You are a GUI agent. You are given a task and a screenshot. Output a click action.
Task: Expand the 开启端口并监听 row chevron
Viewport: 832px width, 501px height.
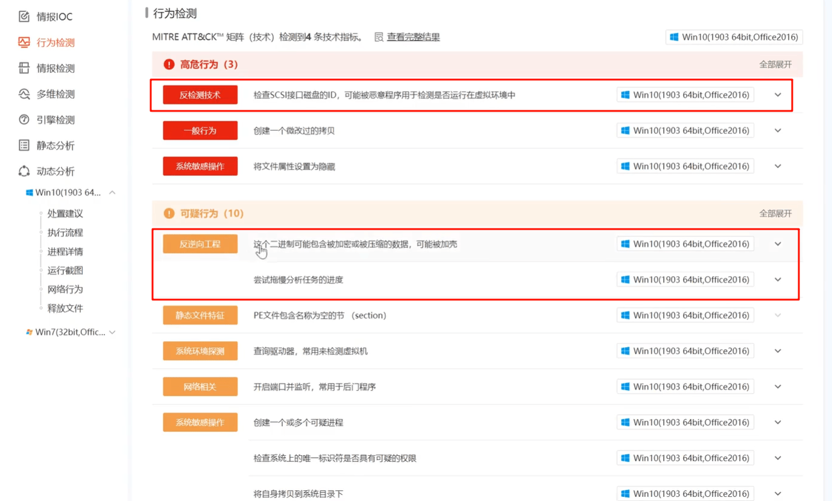(778, 386)
